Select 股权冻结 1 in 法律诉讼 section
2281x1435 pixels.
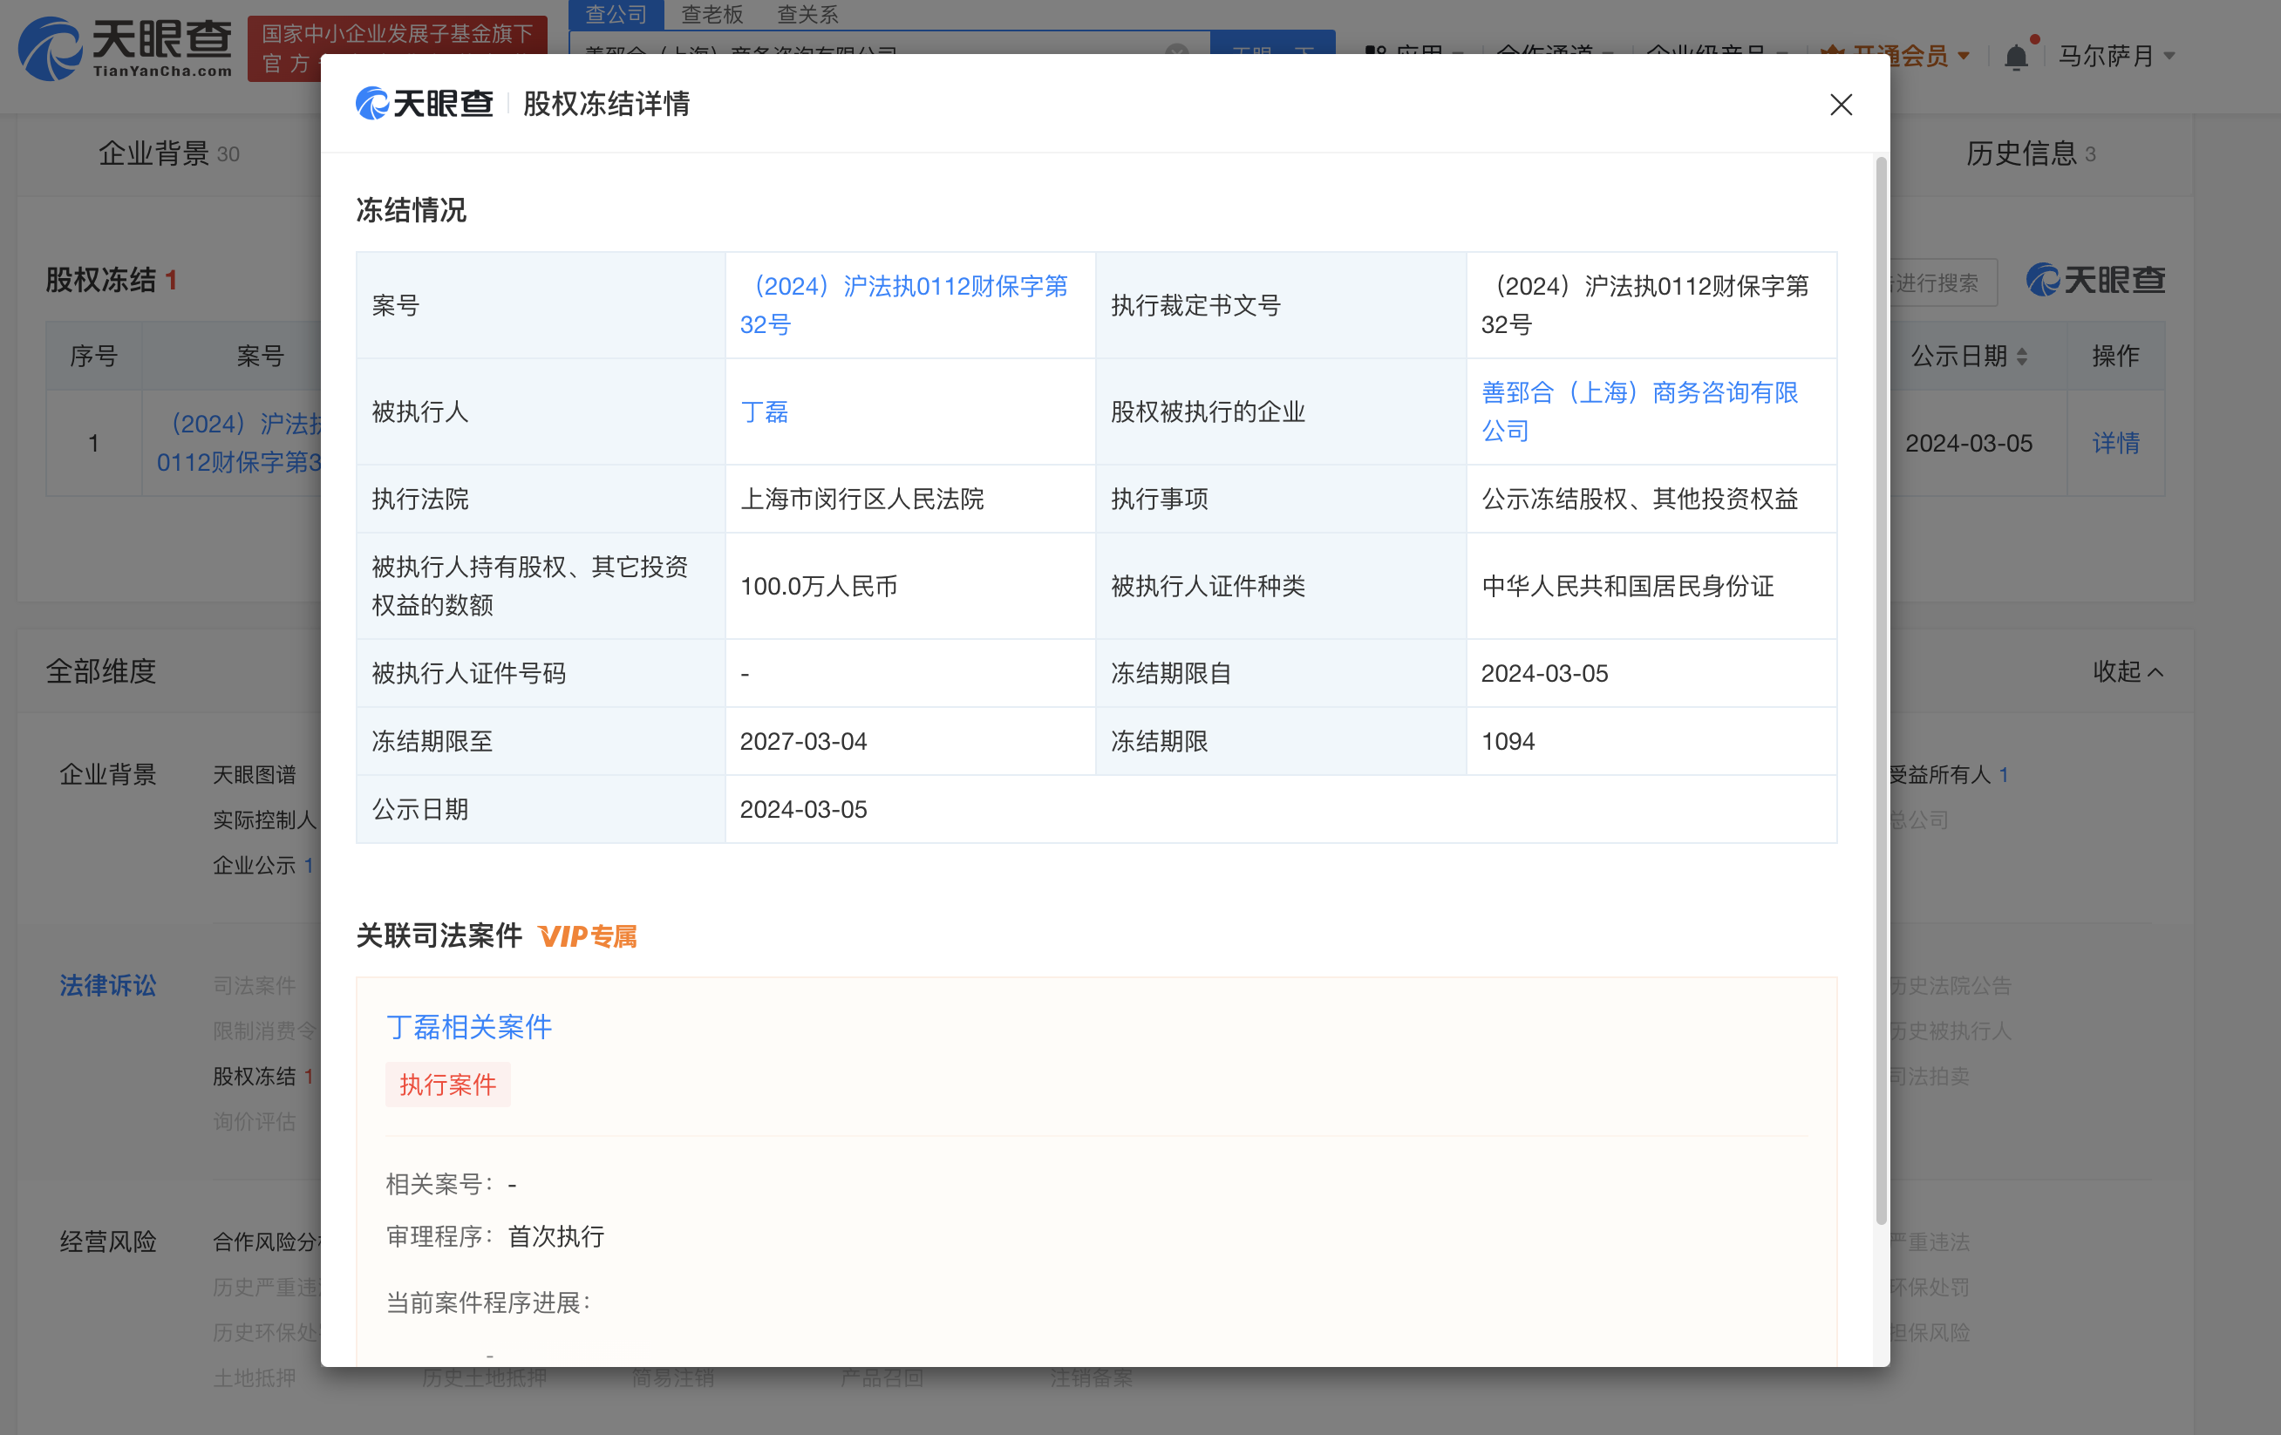coord(263,1076)
